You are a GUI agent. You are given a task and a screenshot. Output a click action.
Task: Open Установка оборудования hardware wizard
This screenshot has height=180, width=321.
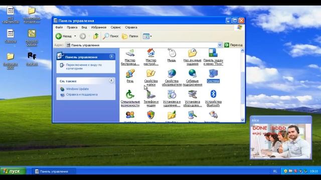click(192, 98)
